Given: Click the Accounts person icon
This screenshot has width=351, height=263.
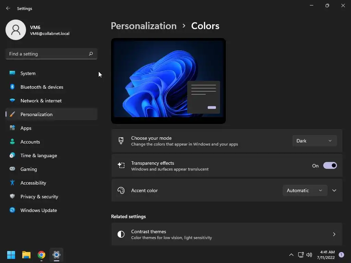Looking at the screenshot, I should point(12,141).
